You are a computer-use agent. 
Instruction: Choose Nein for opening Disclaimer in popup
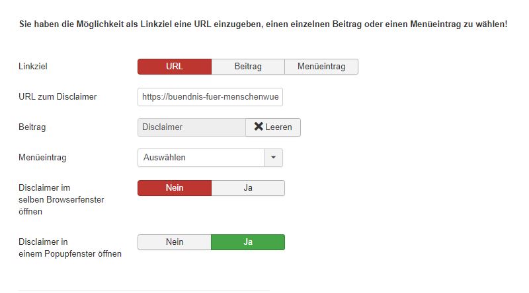tap(175, 242)
